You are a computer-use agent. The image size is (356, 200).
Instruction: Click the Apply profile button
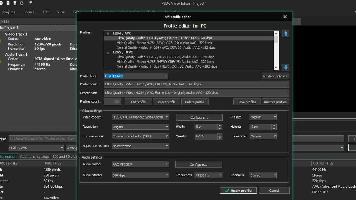coord(238,190)
